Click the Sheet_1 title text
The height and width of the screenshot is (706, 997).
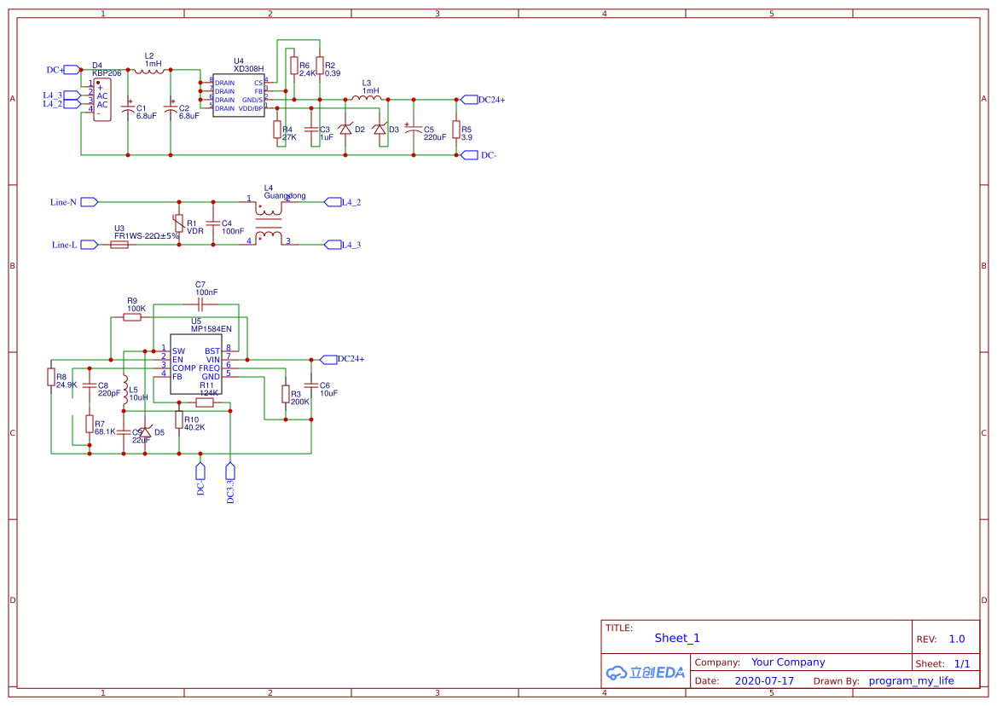point(677,638)
